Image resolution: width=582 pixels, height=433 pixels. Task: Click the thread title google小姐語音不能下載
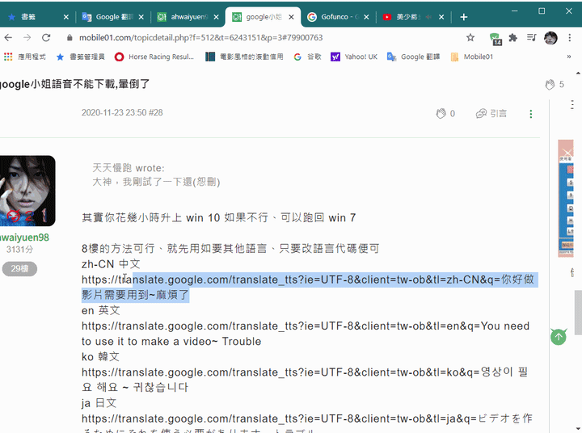tap(74, 84)
